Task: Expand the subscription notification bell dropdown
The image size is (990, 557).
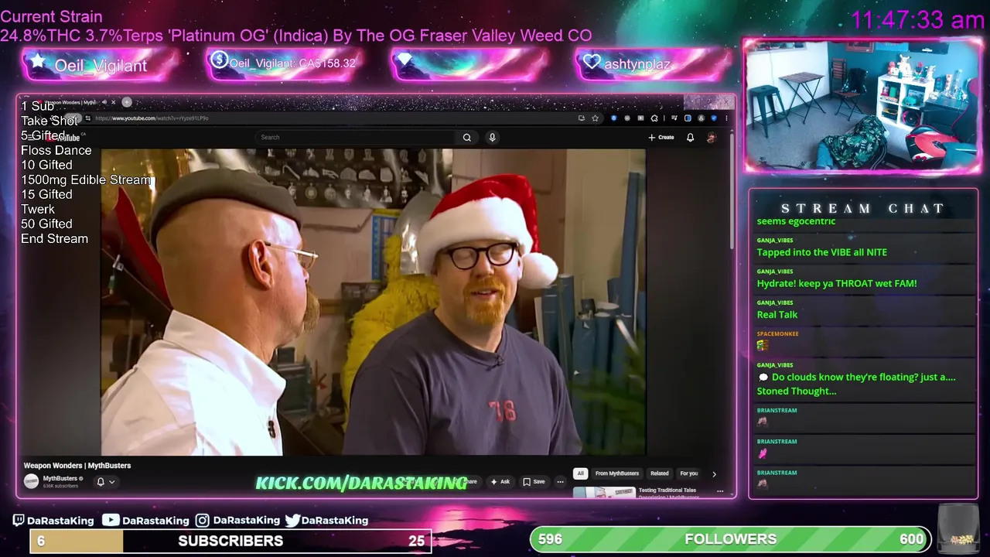Action: pos(106,482)
